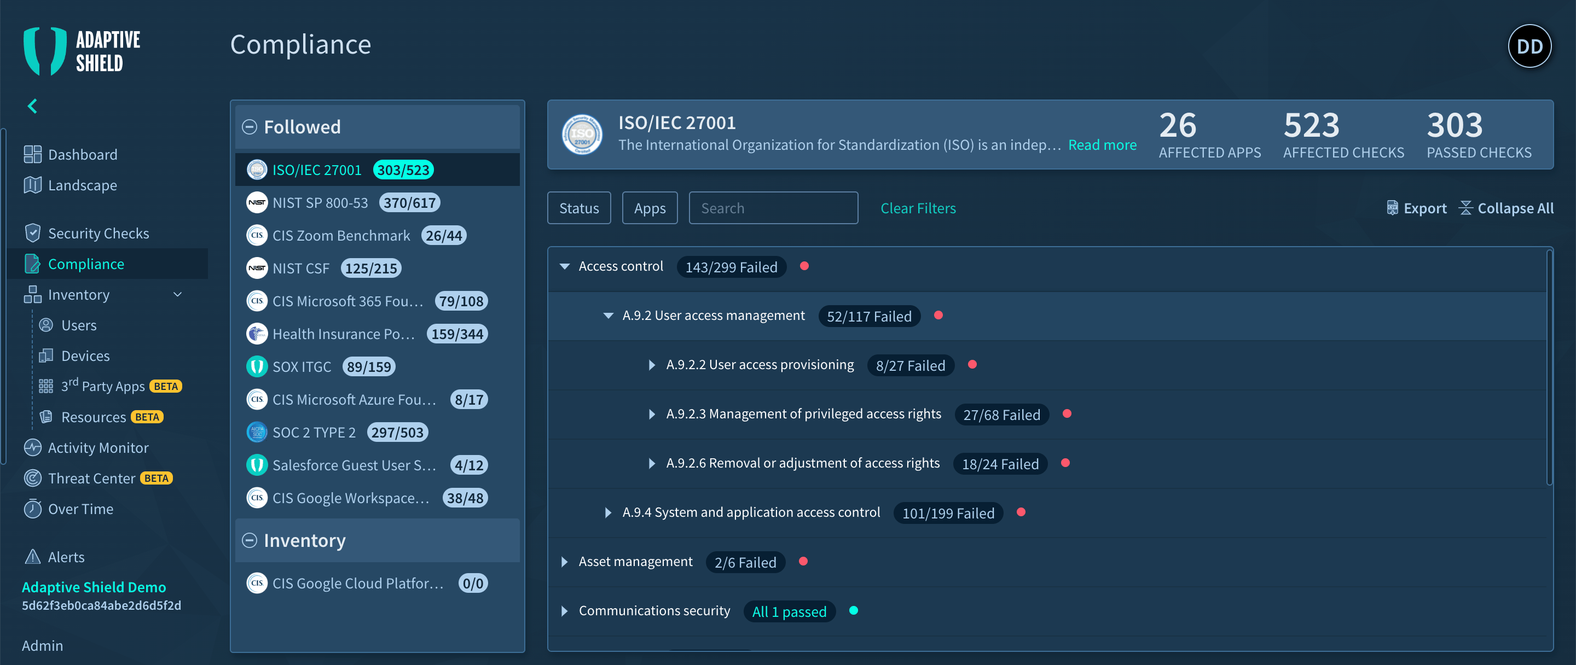Collapse the Inventory frameworks section
This screenshot has height=665, width=1576.
[250, 540]
